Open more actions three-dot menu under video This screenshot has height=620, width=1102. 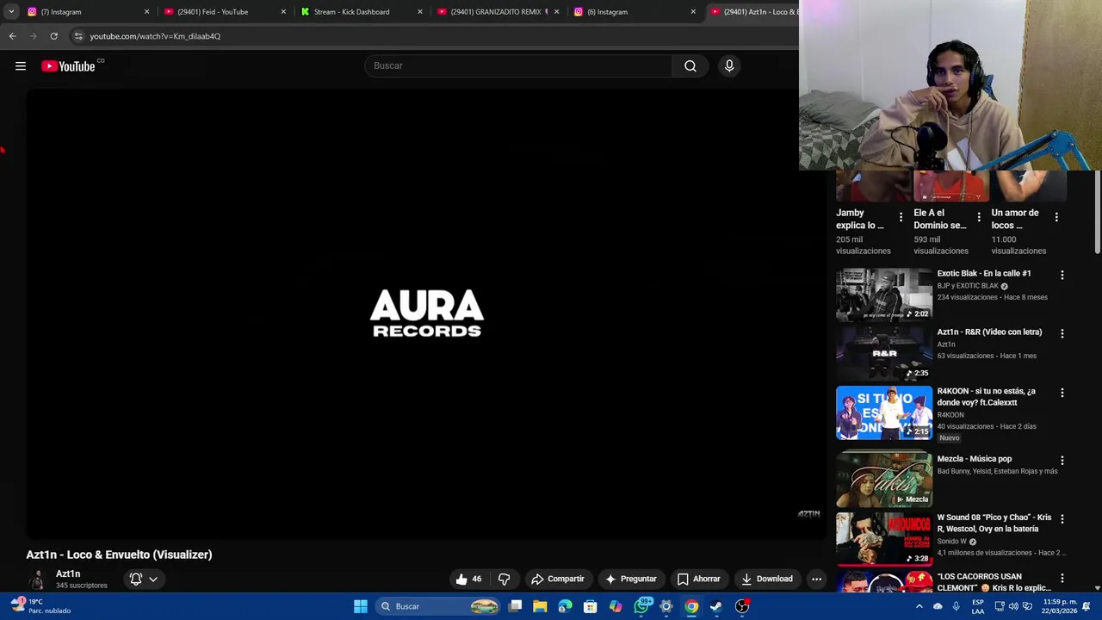coord(816,579)
